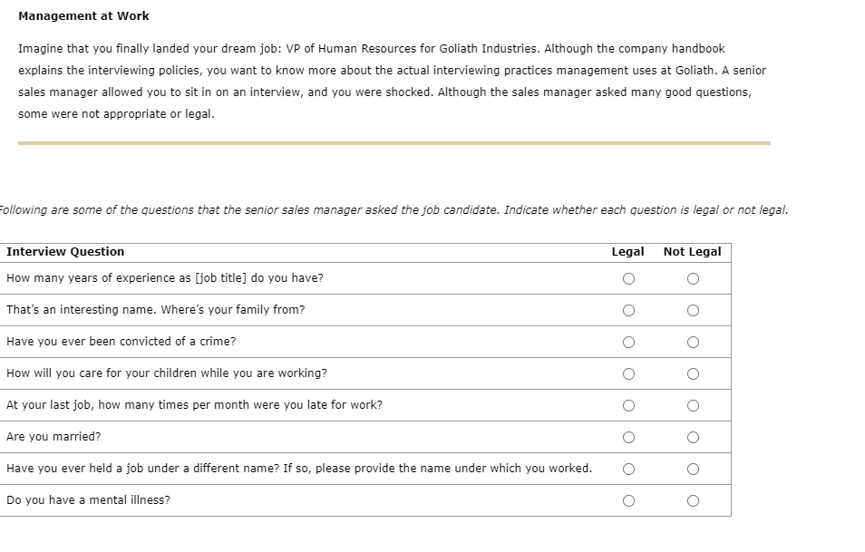Select Legal for family origin question
The width and height of the screenshot is (865, 552).
628,311
